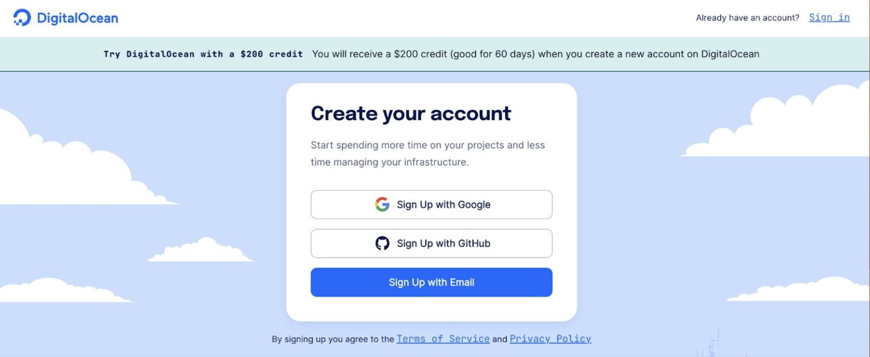Image resolution: width=870 pixels, height=357 pixels.
Task: Select the blue wave mark in the logo
Action: [x=22, y=18]
